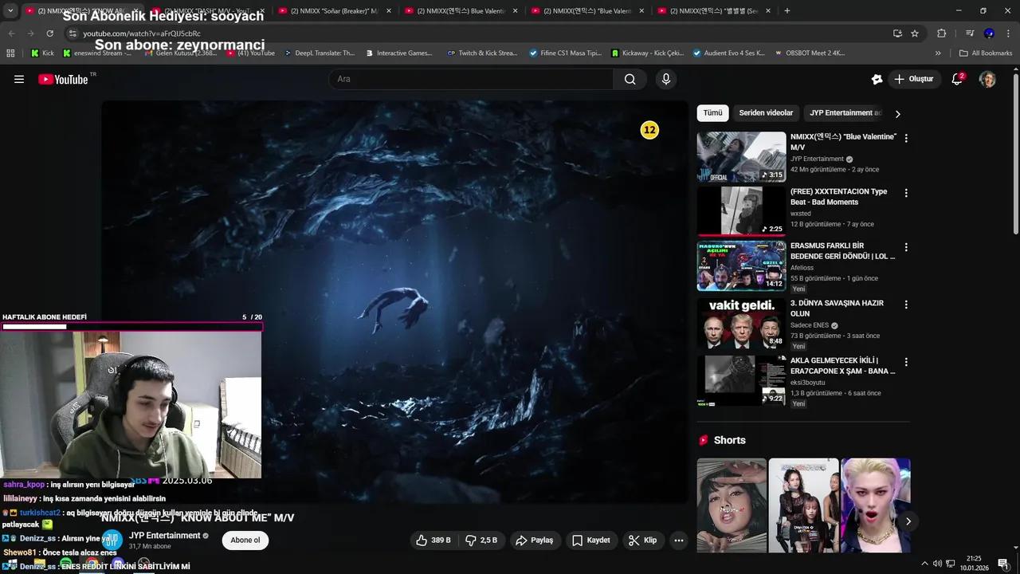Screen dimensions: 1020x574
Task: Open the All Bookmarks folder
Action: tap(986, 53)
